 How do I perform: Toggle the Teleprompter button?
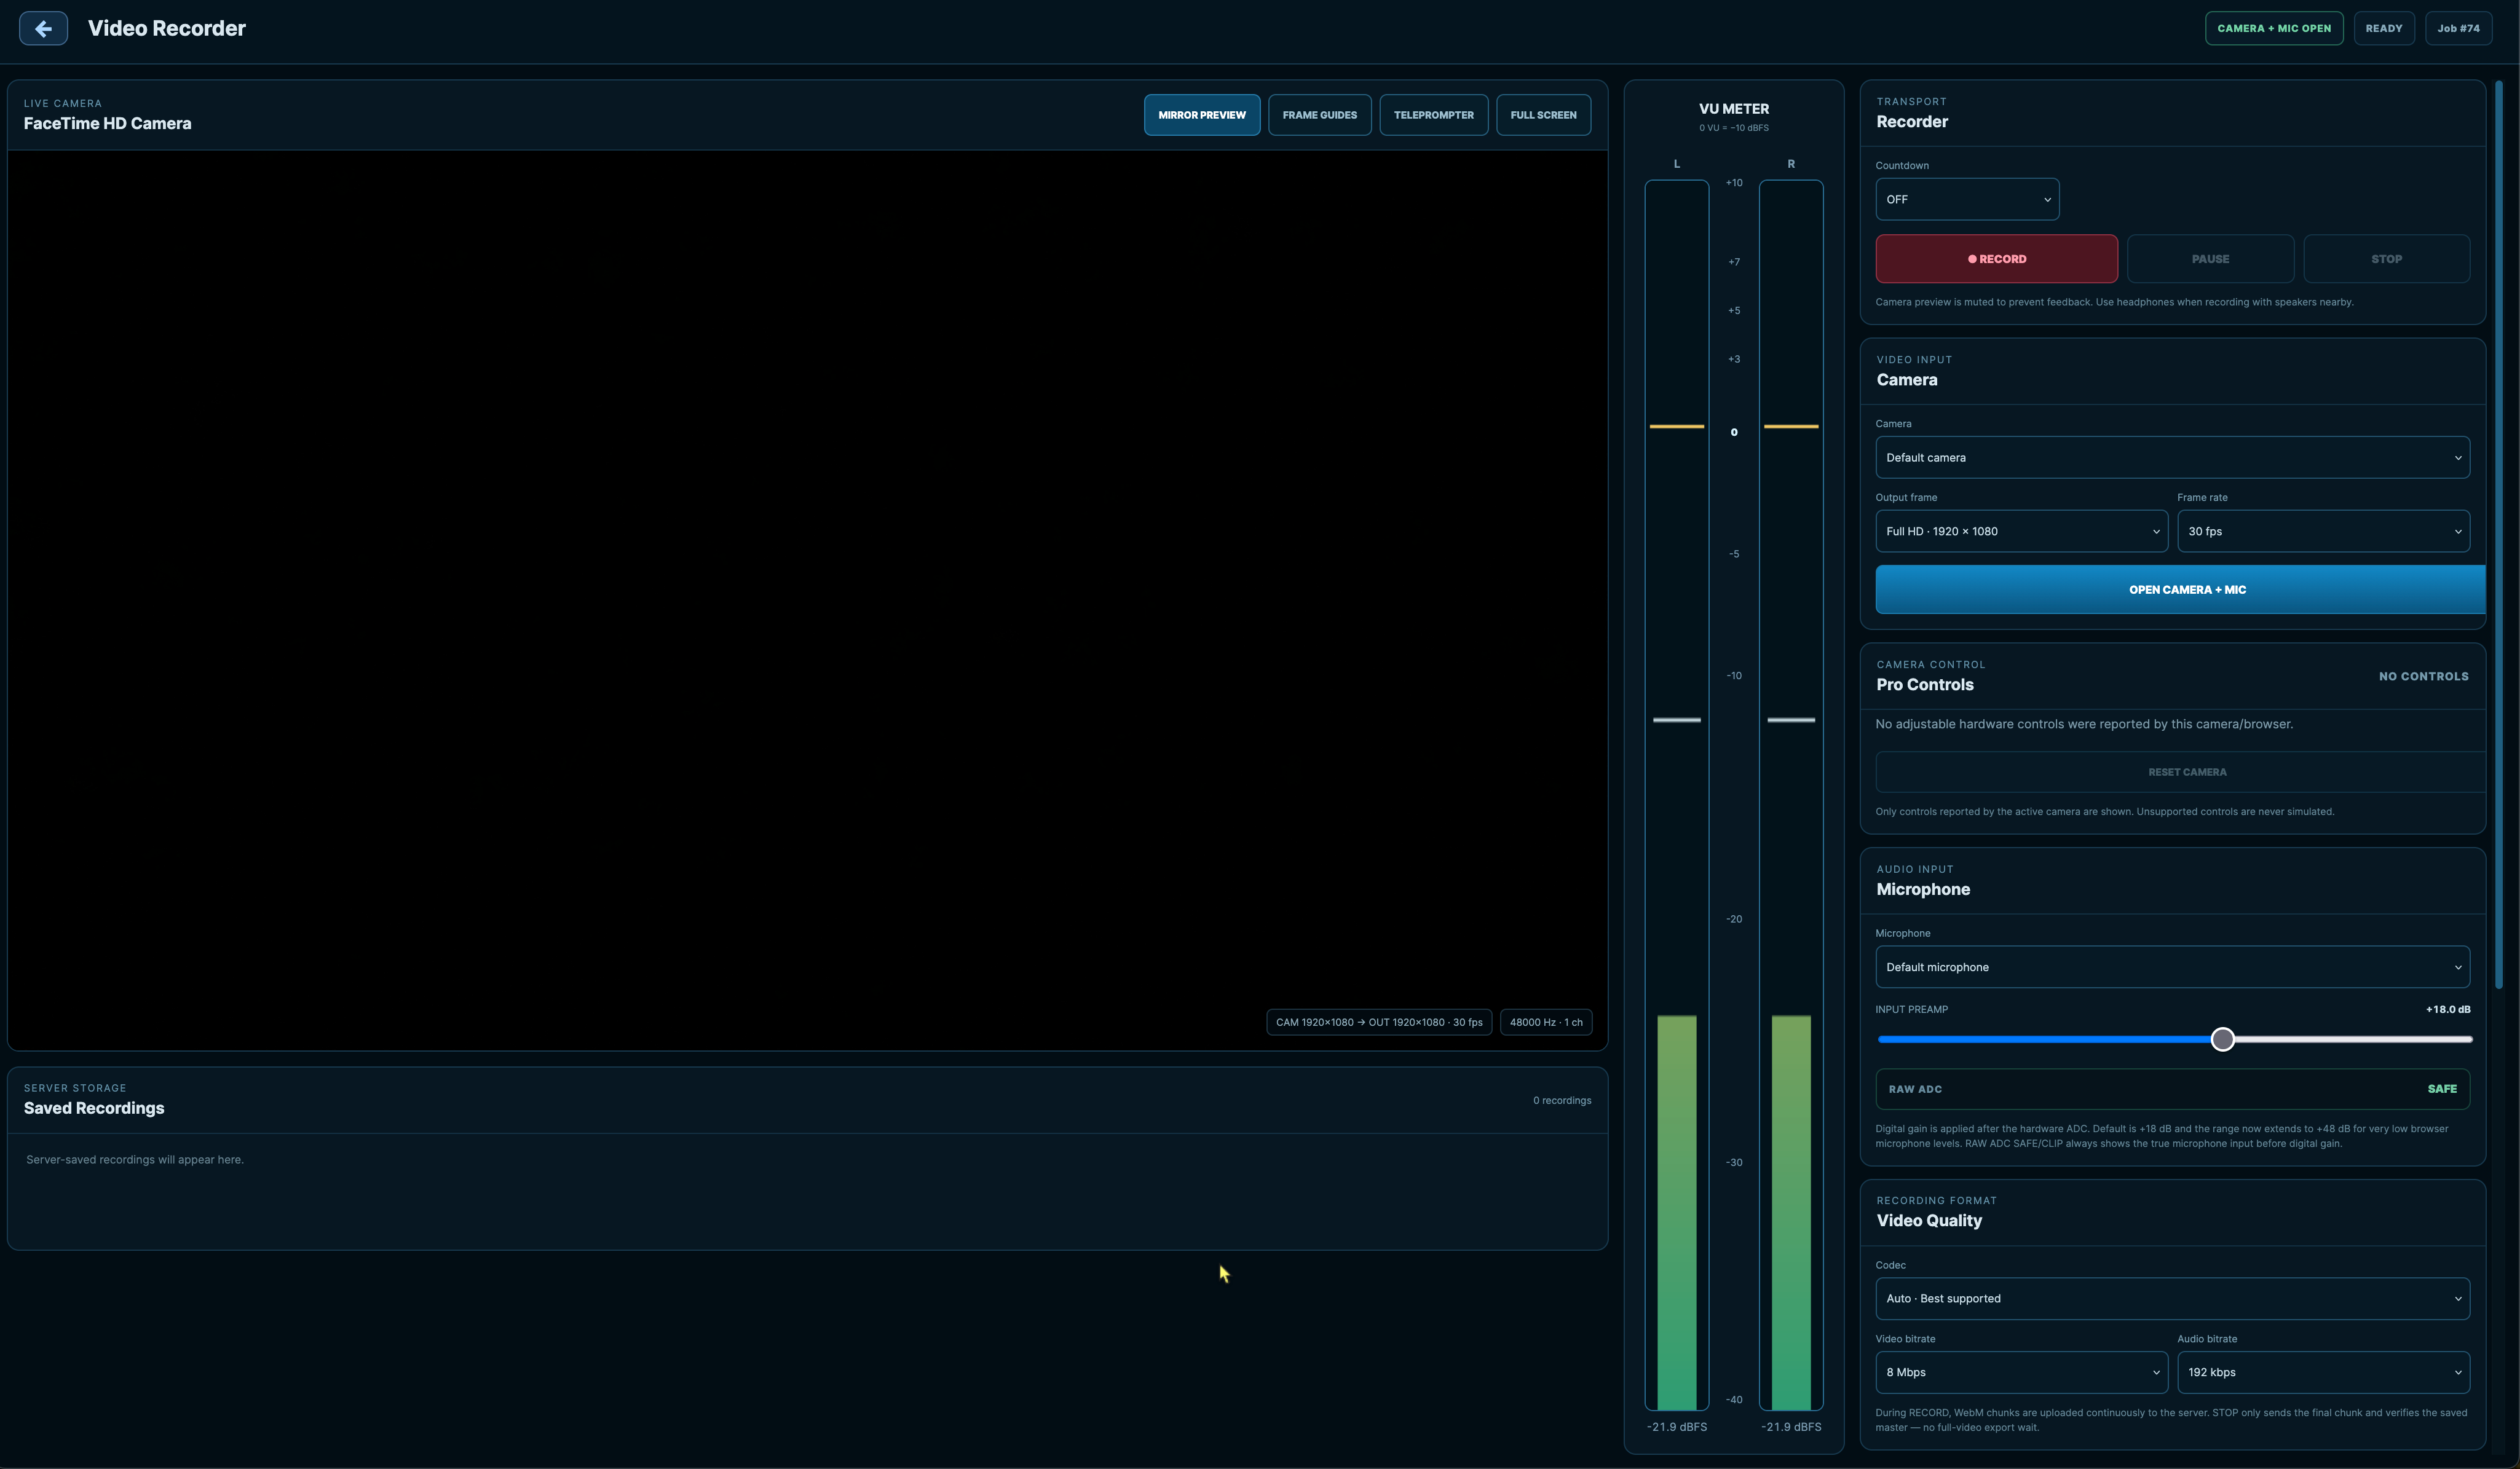point(1433,115)
